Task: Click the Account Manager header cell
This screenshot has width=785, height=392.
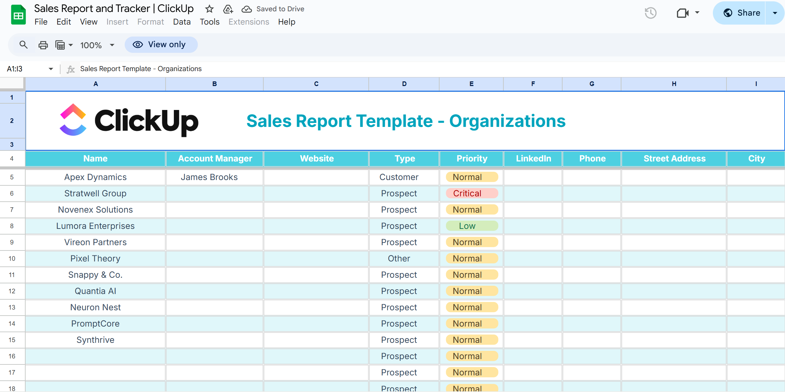Action: pyautogui.click(x=215, y=159)
